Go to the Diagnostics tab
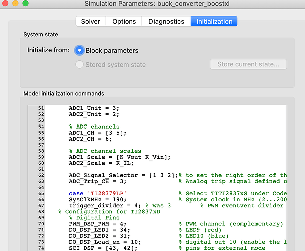Viewport: 305px width, 251px height. pyautogui.click(x=166, y=21)
